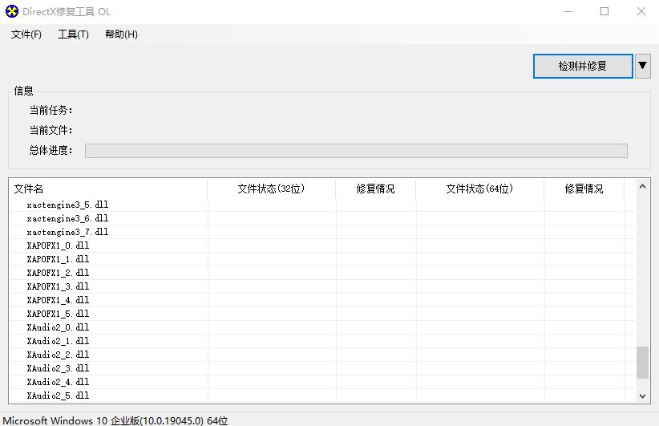Select XAPOFX1_3.dll row
The width and height of the screenshot is (659, 426).
tap(322, 286)
